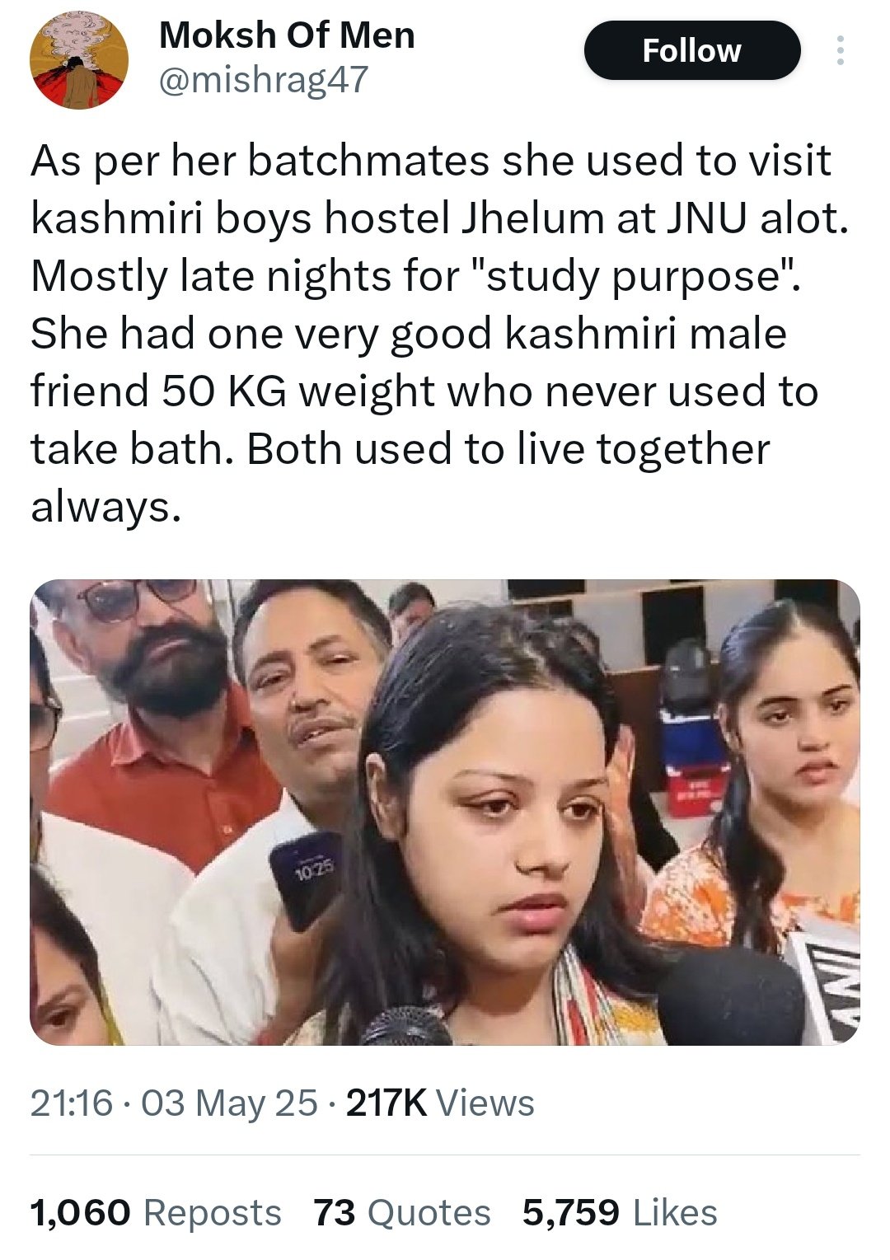The width and height of the screenshot is (890, 1260).
Task: Open the Quotes label
Action: point(429,1213)
